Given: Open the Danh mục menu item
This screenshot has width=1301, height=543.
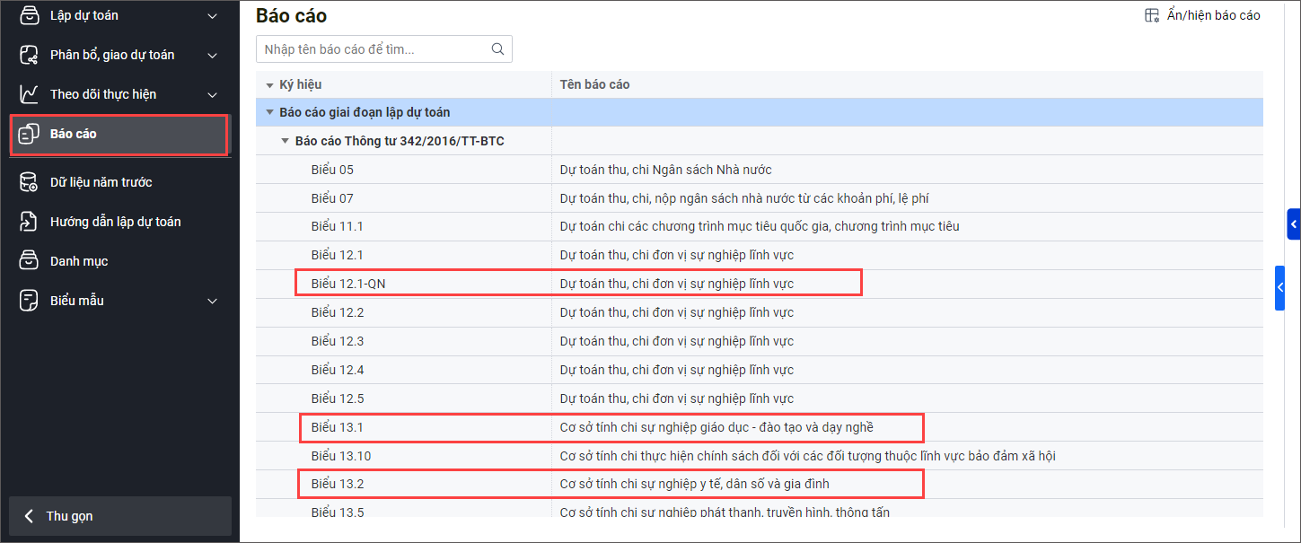Looking at the screenshot, I should 79,261.
